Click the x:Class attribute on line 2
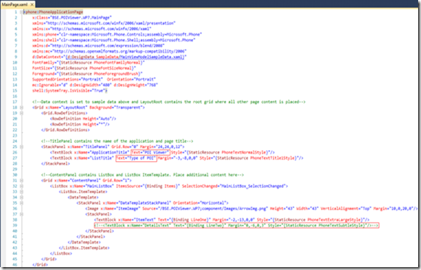The height and width of the screenshot is (270, 421). [x=72, y=17]
